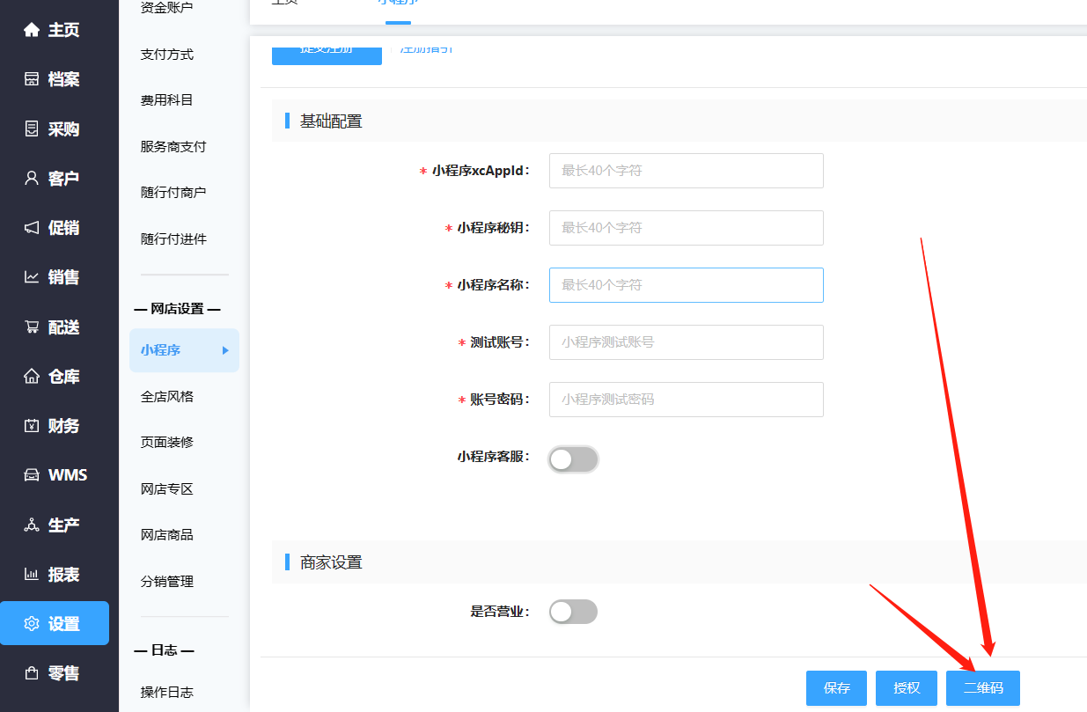
Task: Open the 配送 module
Action: coord(52,327)
